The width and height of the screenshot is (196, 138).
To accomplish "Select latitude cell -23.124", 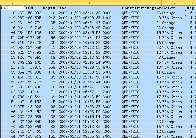I will (13, 57).
